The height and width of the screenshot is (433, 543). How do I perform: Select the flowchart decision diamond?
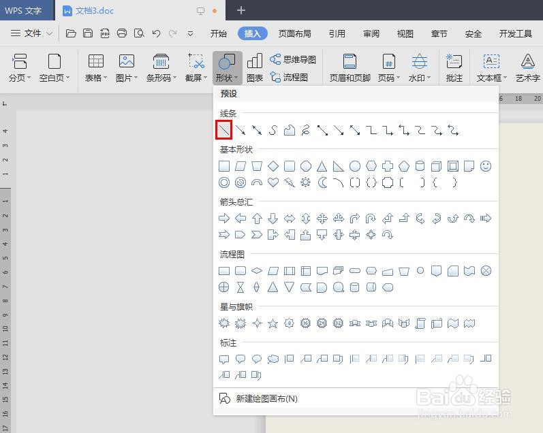(257, 271)
